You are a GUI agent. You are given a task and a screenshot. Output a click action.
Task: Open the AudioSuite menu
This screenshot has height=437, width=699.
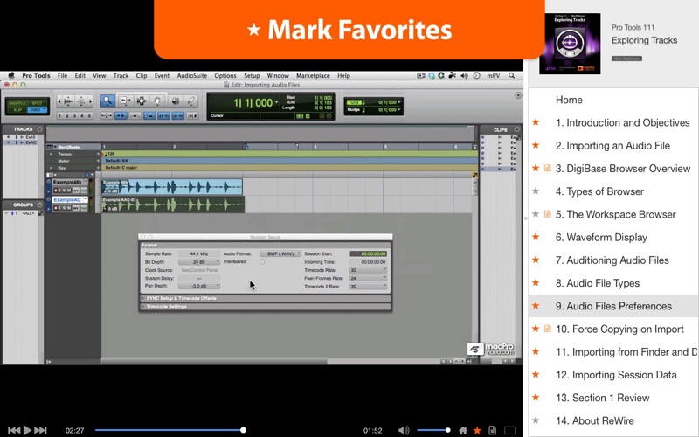(191, 75)
